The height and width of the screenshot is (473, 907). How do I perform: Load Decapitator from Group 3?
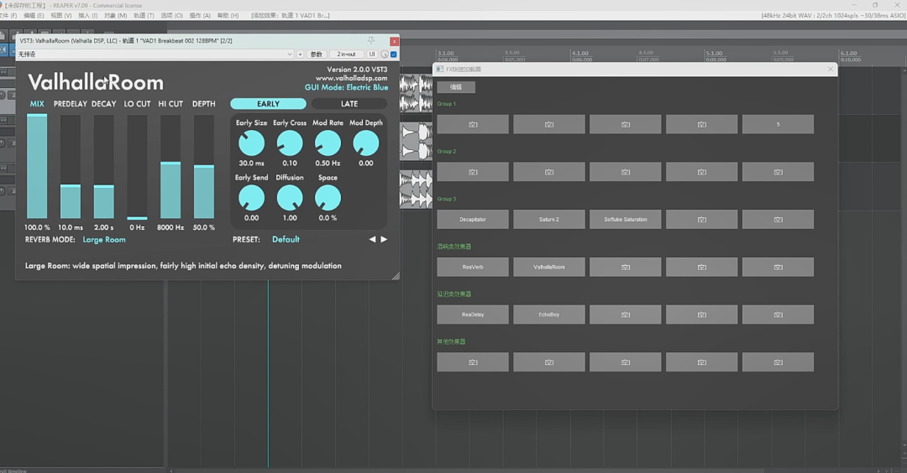[x=473, y=220]
